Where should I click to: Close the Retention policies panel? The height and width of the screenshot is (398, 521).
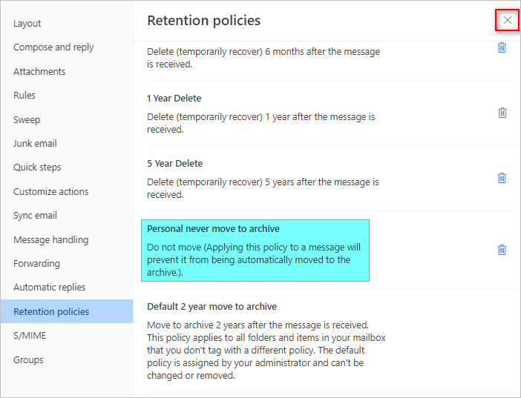pyautogui.click(x=508, y=20)
